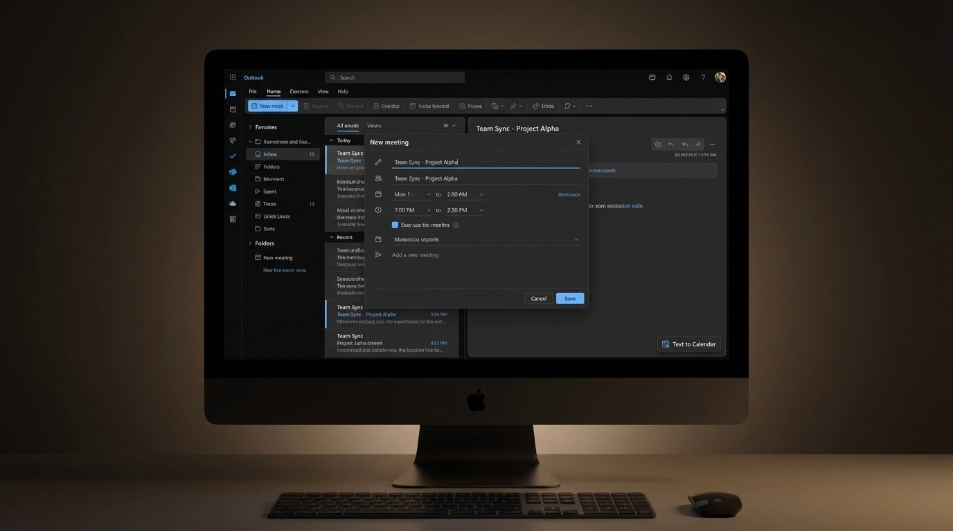Screen dimensions: 953x531
Task: Toggle the blue checkbox in New meeting dialog
Action: click(x=395, y=225)
